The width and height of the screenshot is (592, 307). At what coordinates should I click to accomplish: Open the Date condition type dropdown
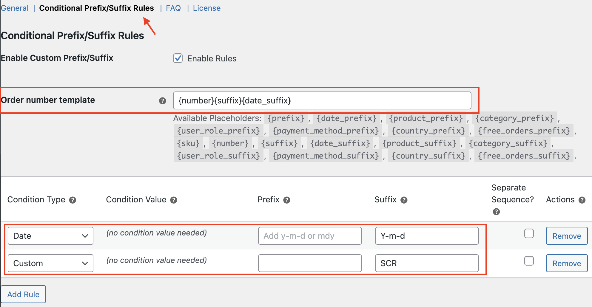50,236
